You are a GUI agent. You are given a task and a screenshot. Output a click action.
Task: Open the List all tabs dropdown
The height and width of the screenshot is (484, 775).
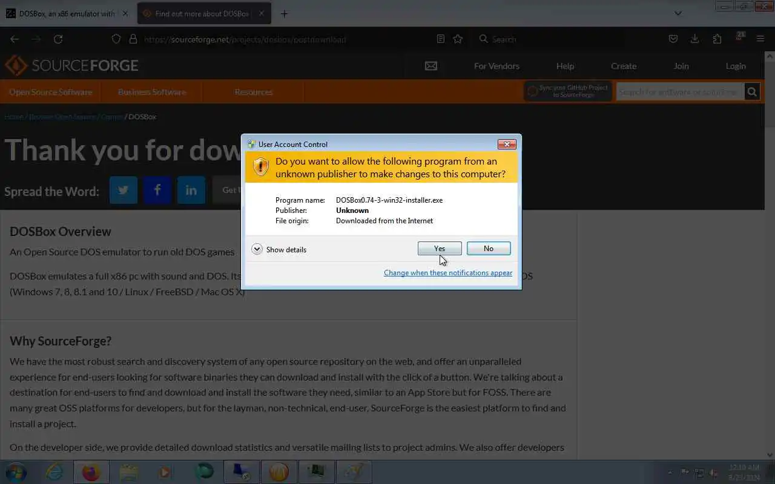pos(678,13)
